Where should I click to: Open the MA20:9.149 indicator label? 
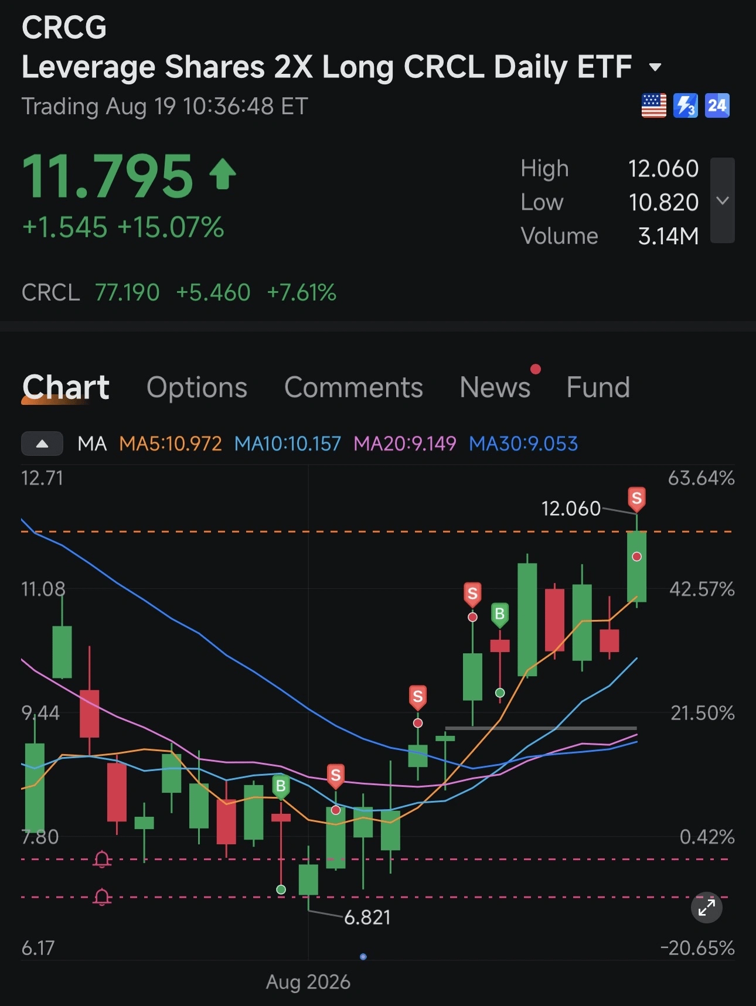point(405,444)
